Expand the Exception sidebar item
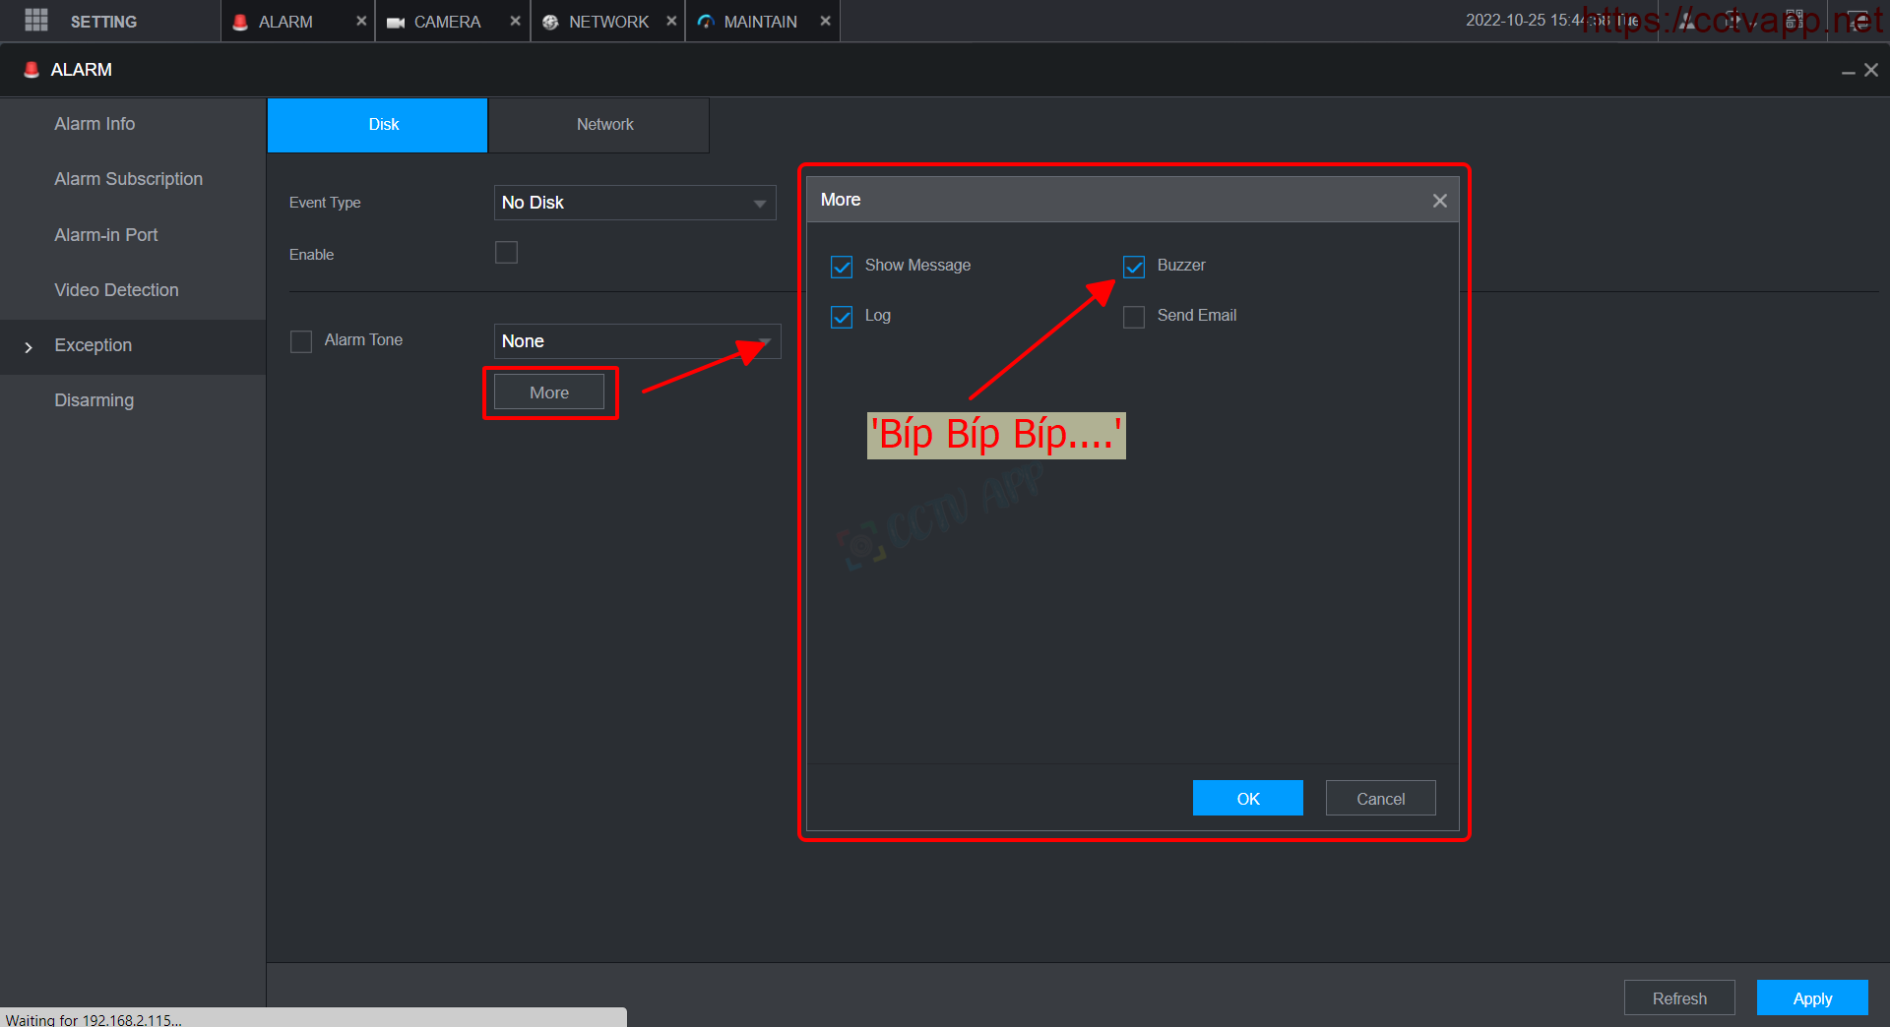The width and height of the screenshot is (1890, 1027). click(93, 346)
